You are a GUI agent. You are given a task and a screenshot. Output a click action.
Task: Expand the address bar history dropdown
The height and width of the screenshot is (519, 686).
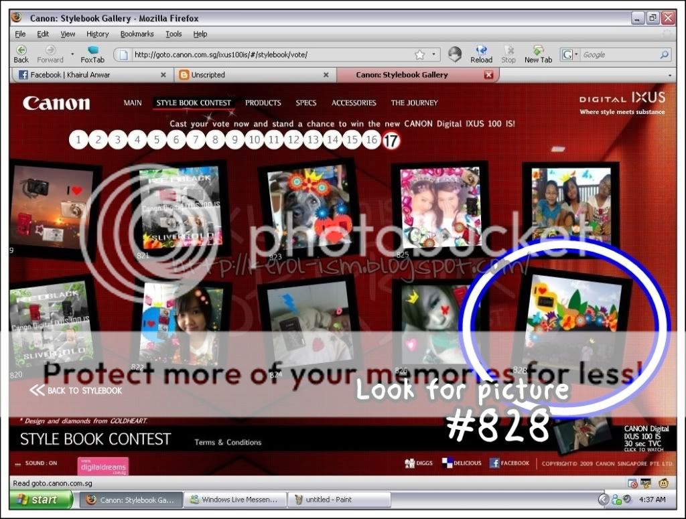tap(433, 55)
